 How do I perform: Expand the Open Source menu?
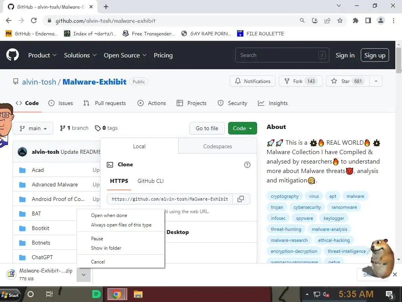[125, 55]
